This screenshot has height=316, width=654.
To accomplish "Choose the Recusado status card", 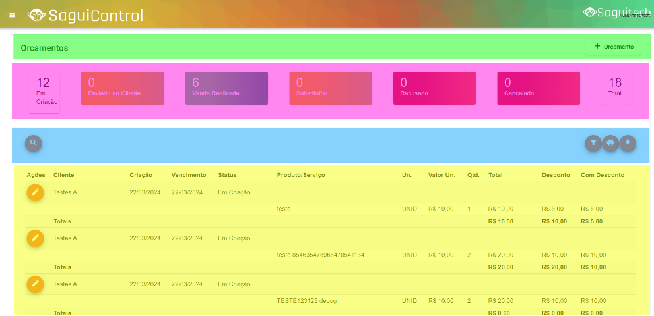I will (x=434, y=88).
